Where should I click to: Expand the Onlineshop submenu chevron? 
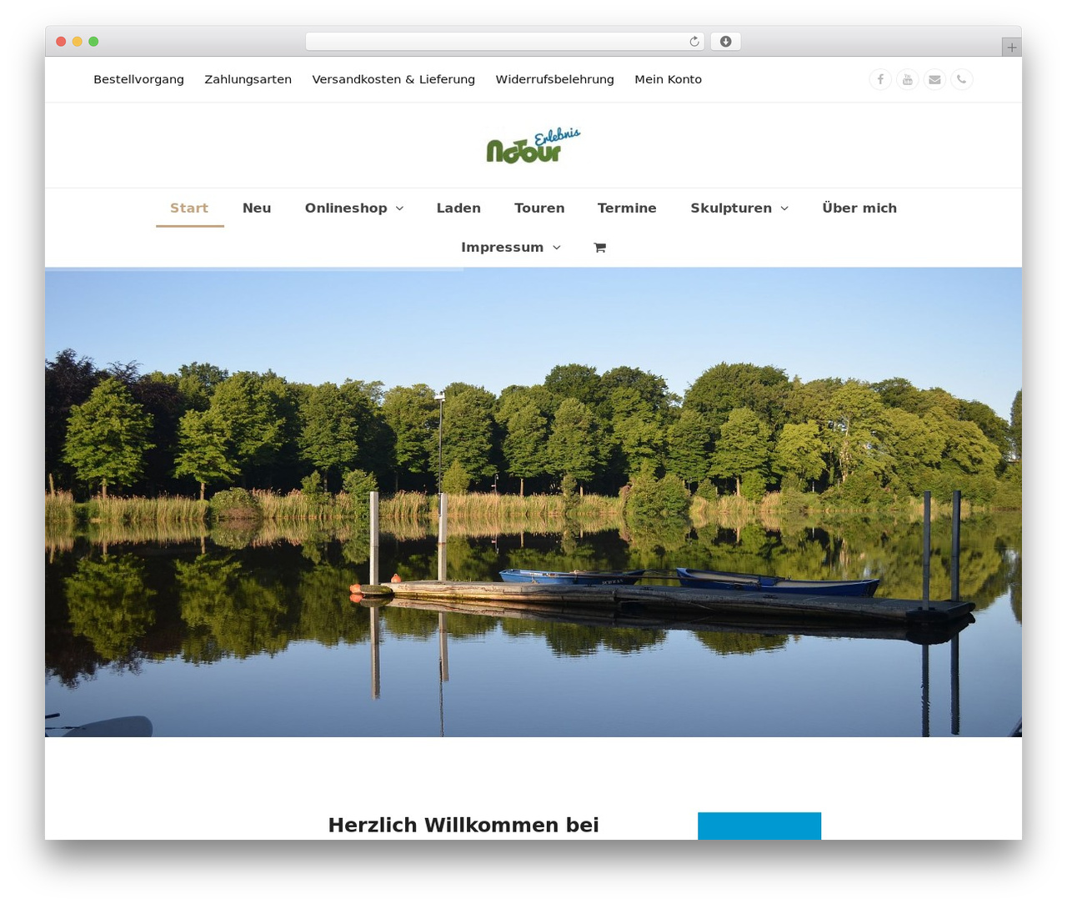pyautogui.click(x=399, y=208)
